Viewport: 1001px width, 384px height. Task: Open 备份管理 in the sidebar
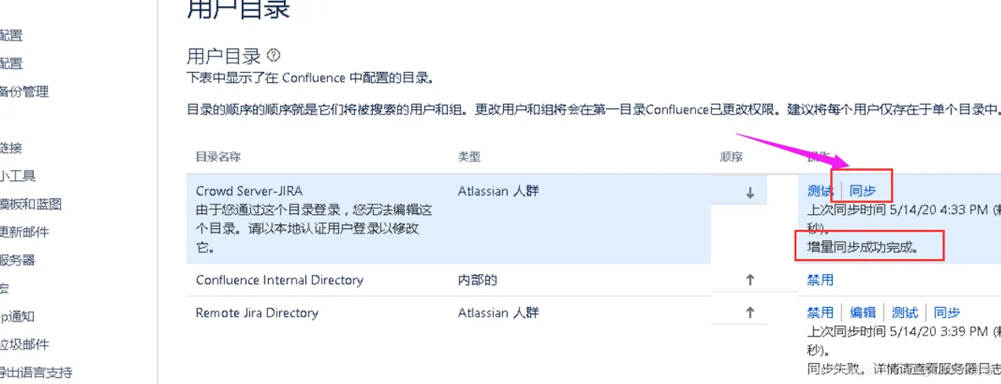click(24, 91)
